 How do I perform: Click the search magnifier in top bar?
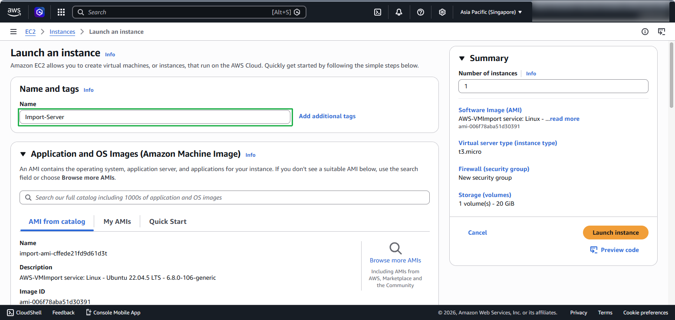pyautogui.click(x=81, y=12)
